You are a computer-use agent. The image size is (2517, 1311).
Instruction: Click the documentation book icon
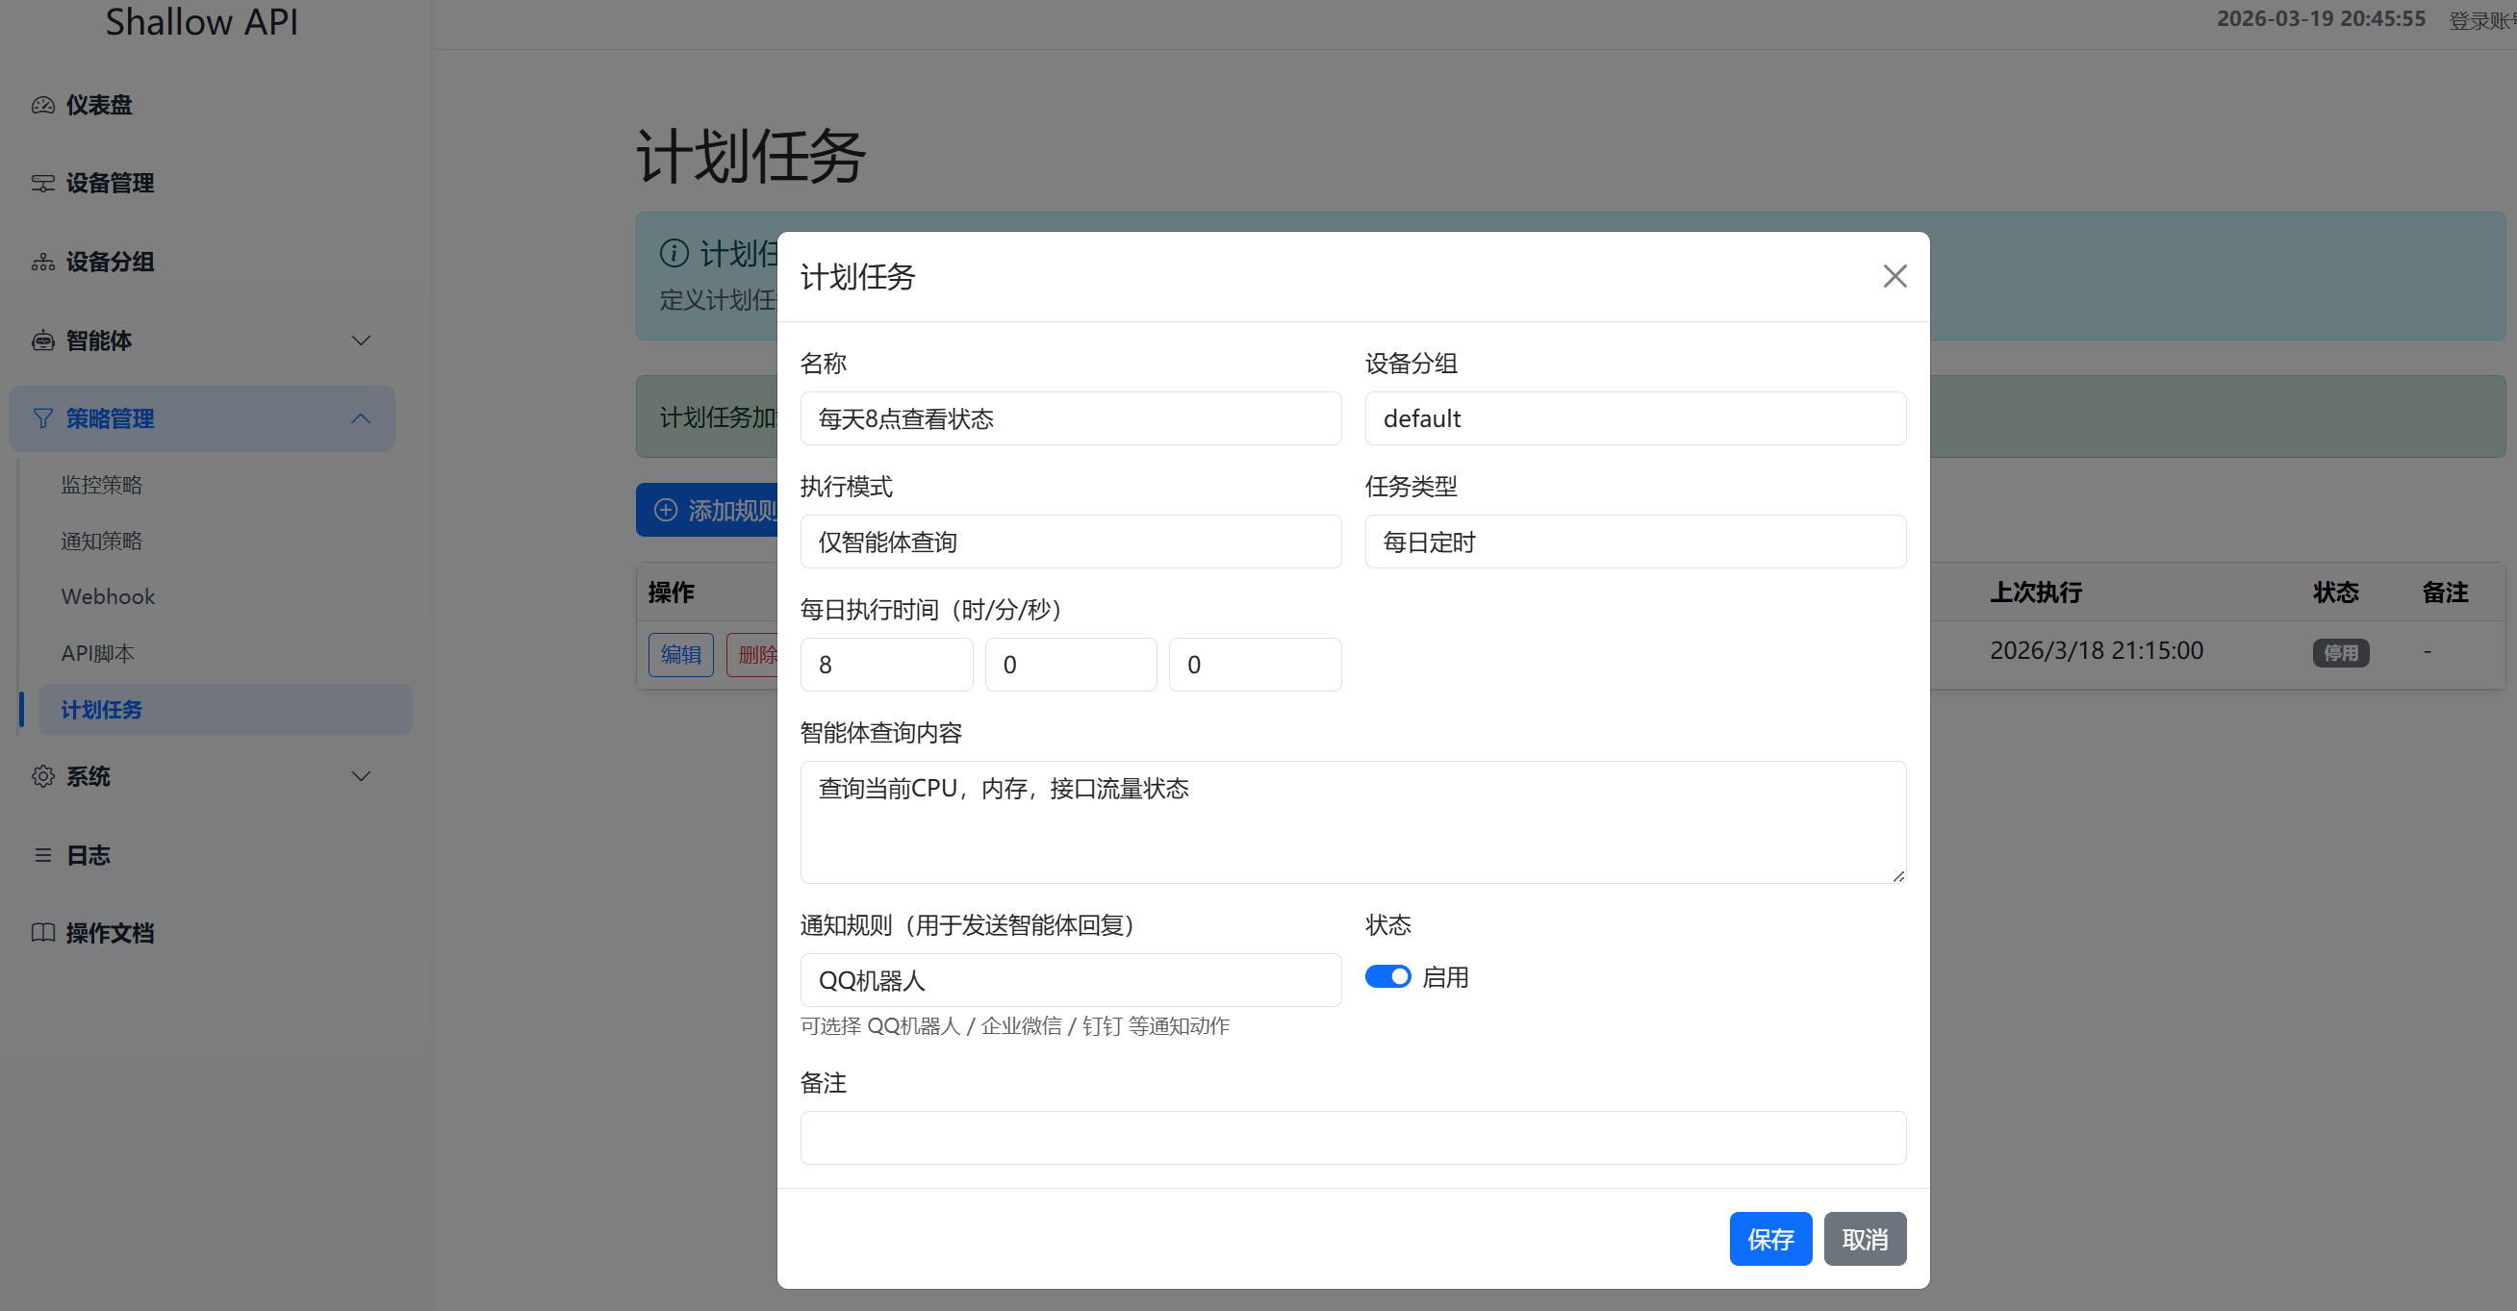[43, 933]
